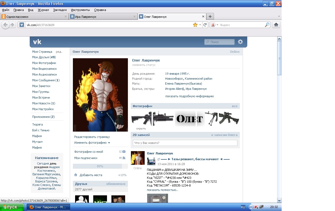This screenshot has height=211, width=335.
Task: Expand Изменить фотографию dropdown
Action: 92,143
